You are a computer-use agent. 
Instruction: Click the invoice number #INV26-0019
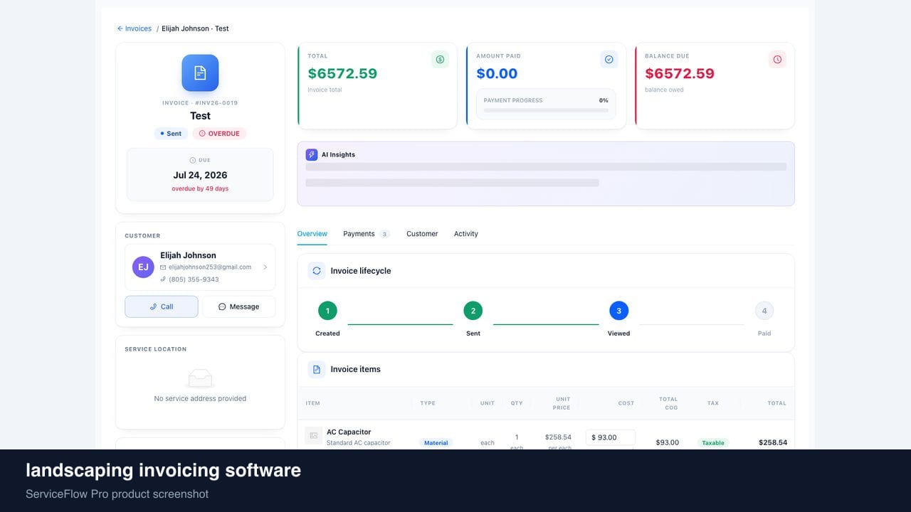(216, 103)
